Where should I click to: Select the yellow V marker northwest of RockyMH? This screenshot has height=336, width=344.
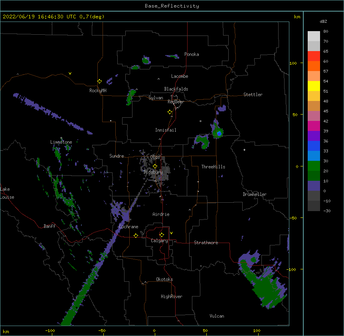70,73
